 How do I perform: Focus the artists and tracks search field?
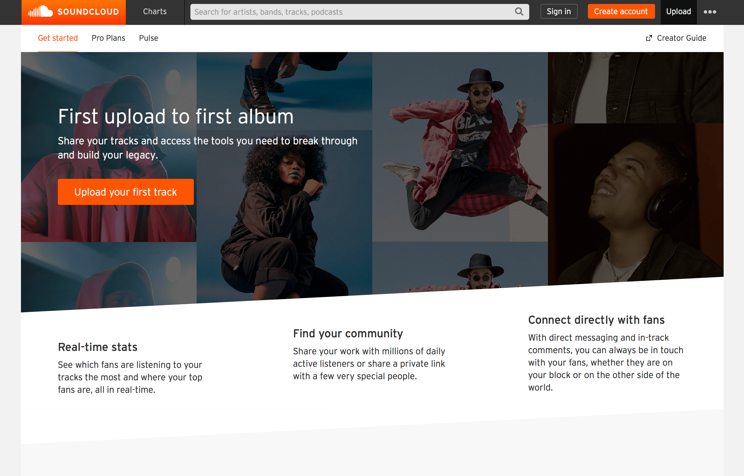[x=353, y=12]
